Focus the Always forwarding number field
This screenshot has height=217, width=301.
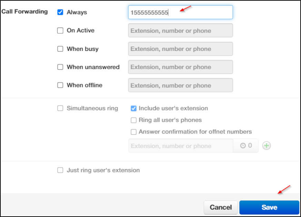[x=180, y=12]
